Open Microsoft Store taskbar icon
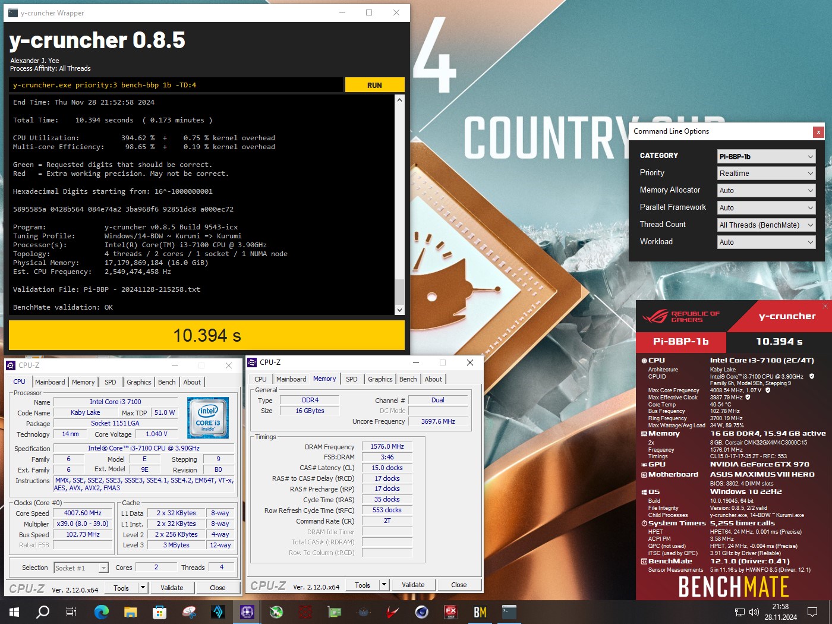832x624 pixels. tap(159, 612)
